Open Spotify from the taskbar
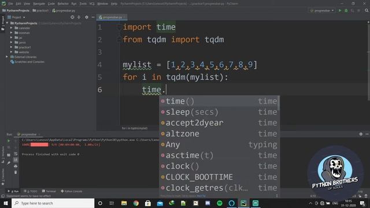 (220, 203)
